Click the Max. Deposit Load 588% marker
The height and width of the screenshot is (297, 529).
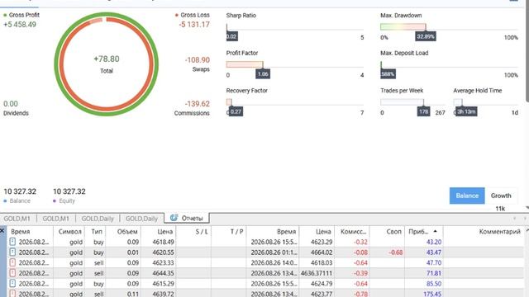388,74
